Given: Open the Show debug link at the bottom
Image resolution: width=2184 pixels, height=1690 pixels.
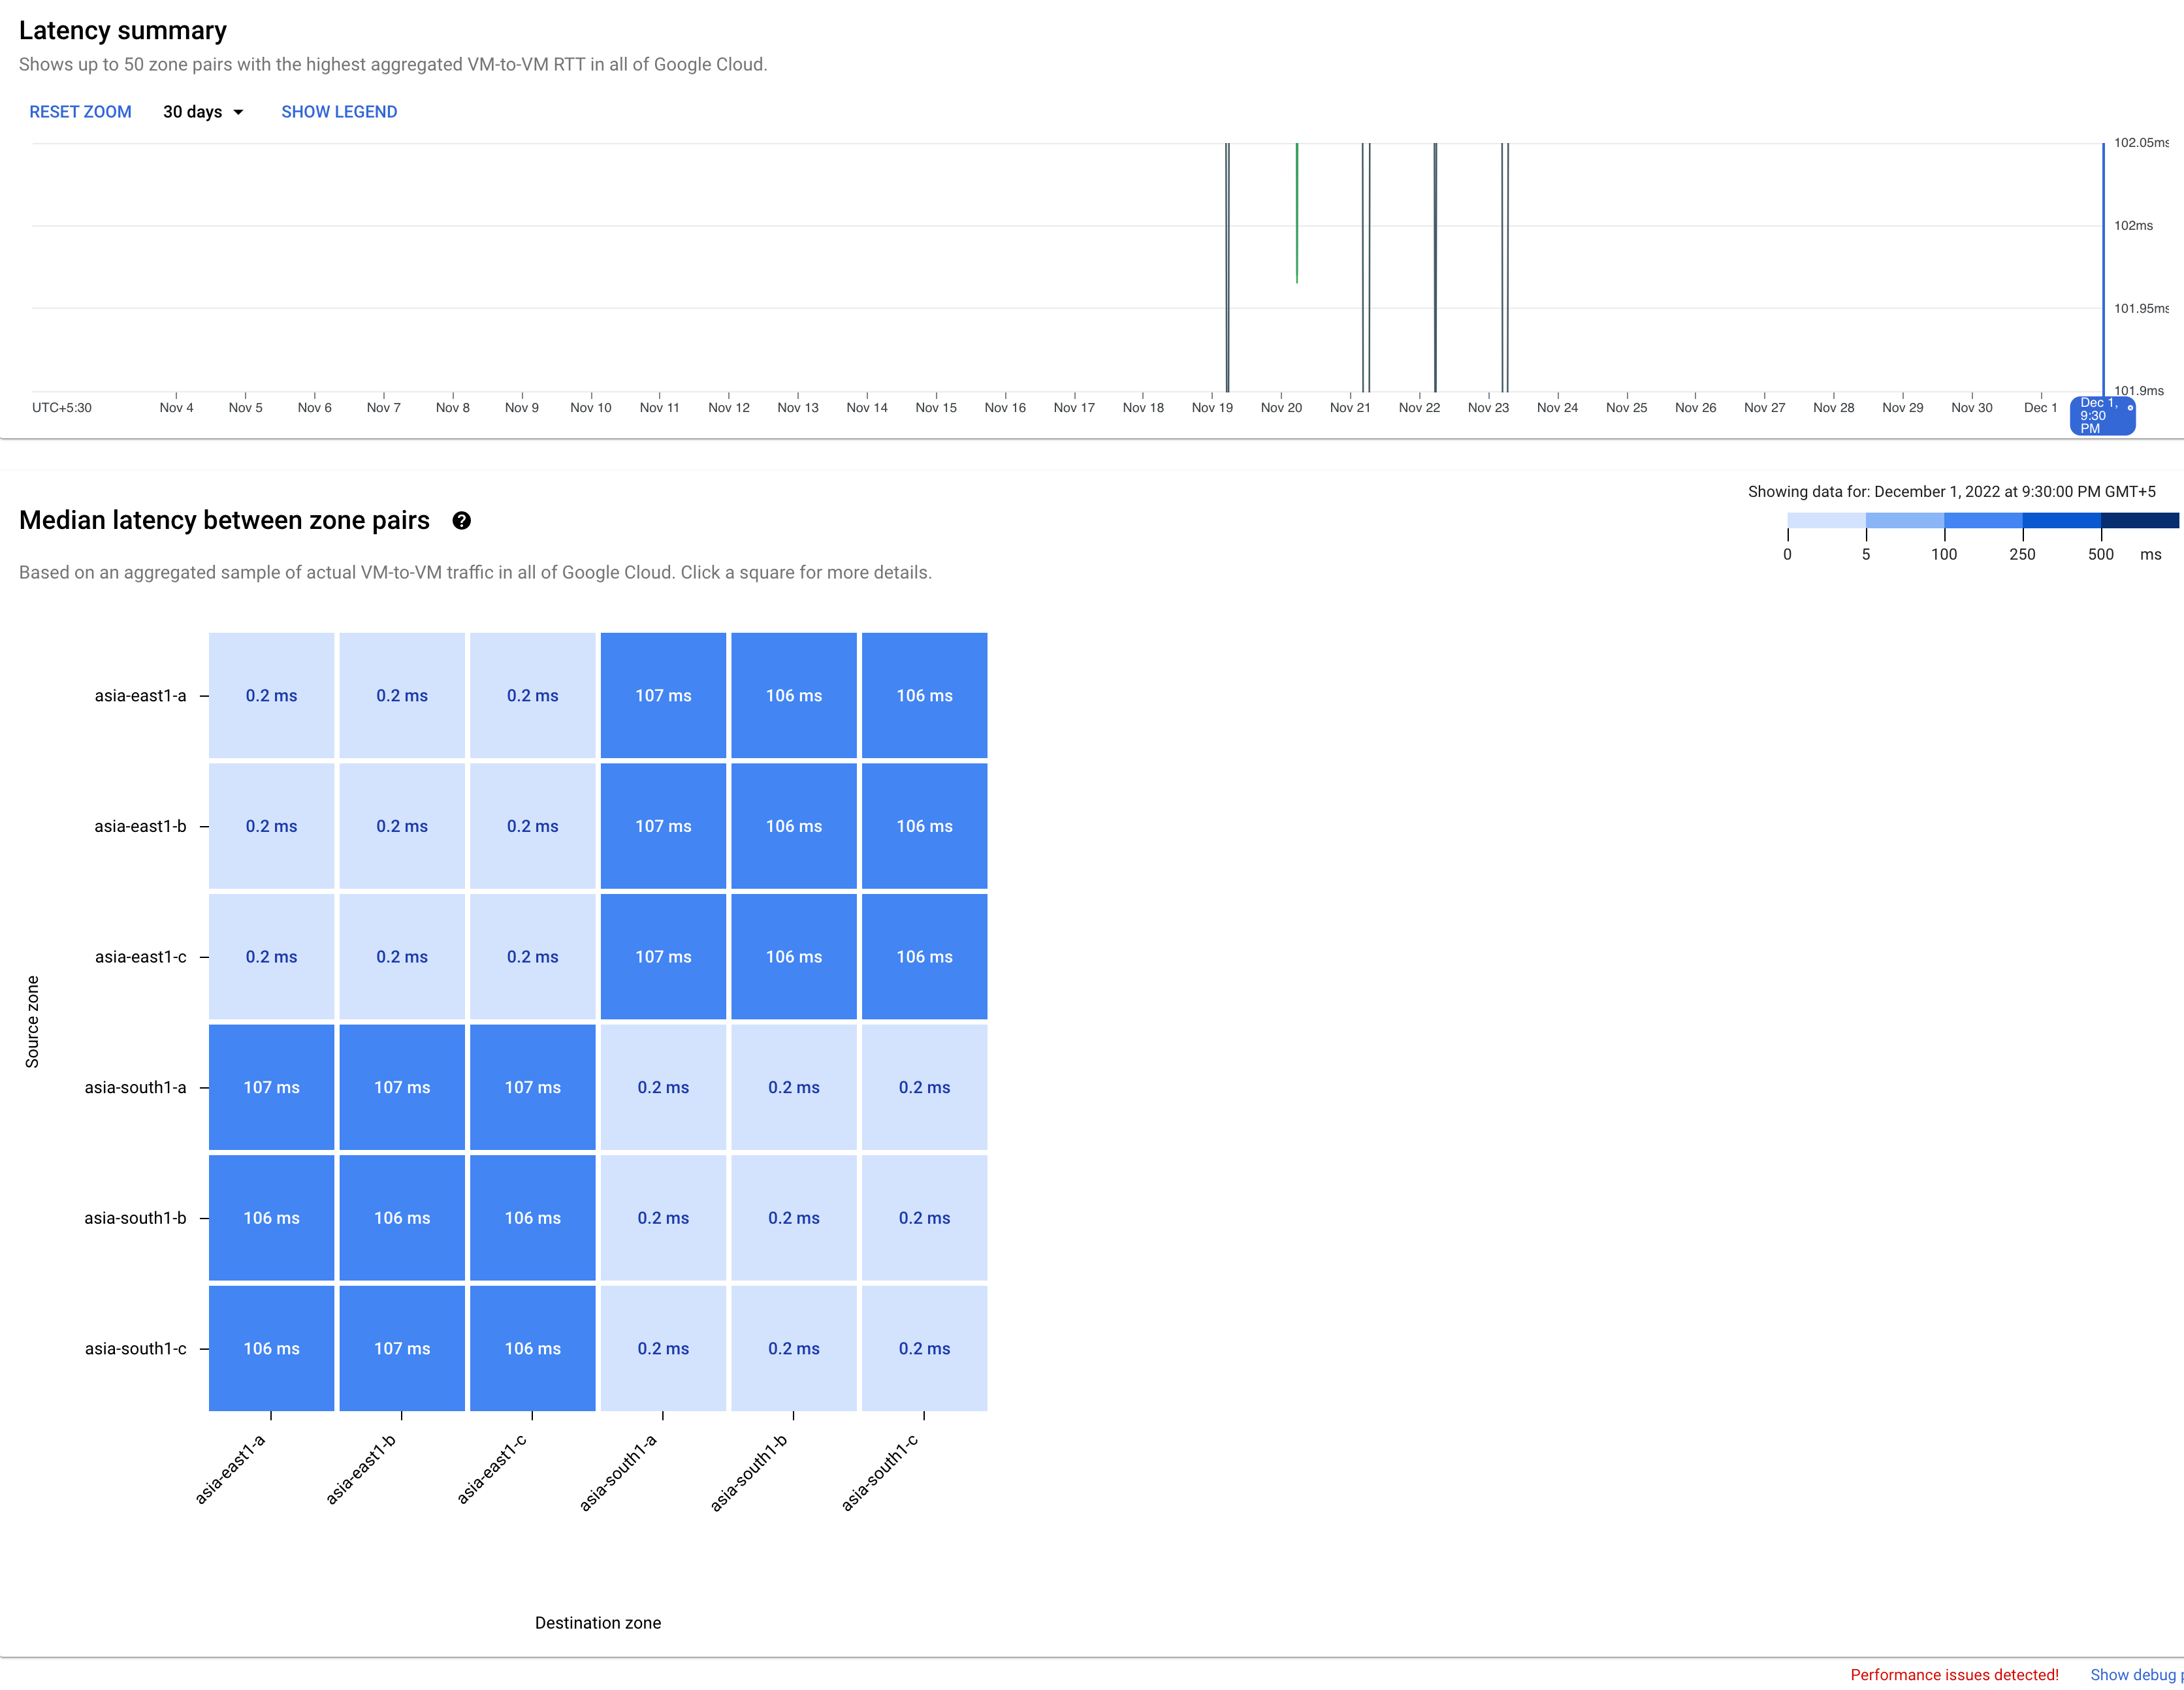Looking at the screenshot, I should [x=2134, y=1674].
